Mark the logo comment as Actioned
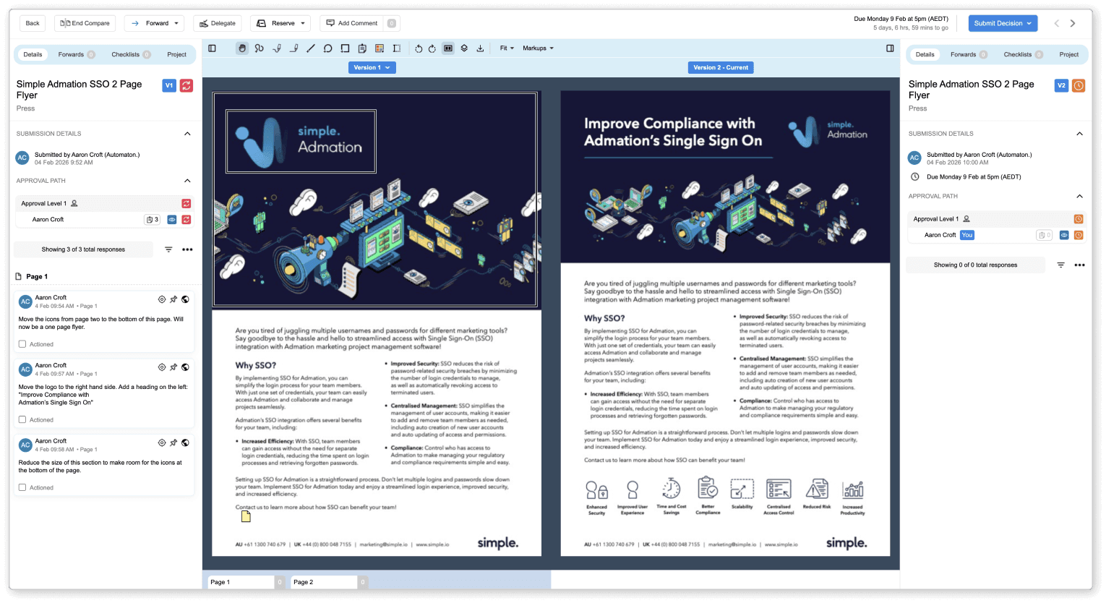The width and height of the screenshot is (1106, 603). point(22,419)
